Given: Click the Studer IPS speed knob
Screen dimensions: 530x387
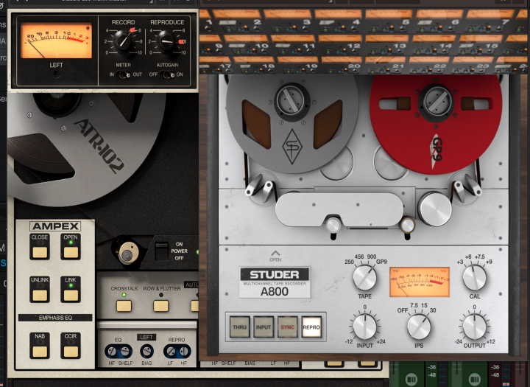Looking at the screenshot, I should pyautogui.click(x=418, y=324).
